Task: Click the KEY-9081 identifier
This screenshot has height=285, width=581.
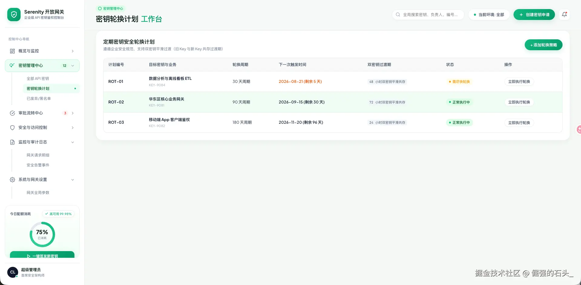Action: coord(156,105)
